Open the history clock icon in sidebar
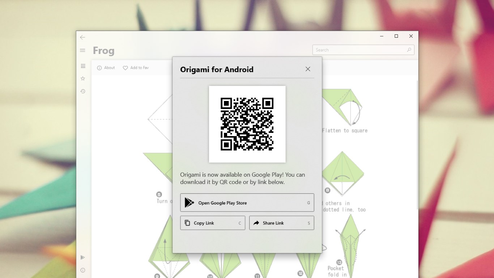The width and height of the screenshot is (494, 278). pos(83,91)
